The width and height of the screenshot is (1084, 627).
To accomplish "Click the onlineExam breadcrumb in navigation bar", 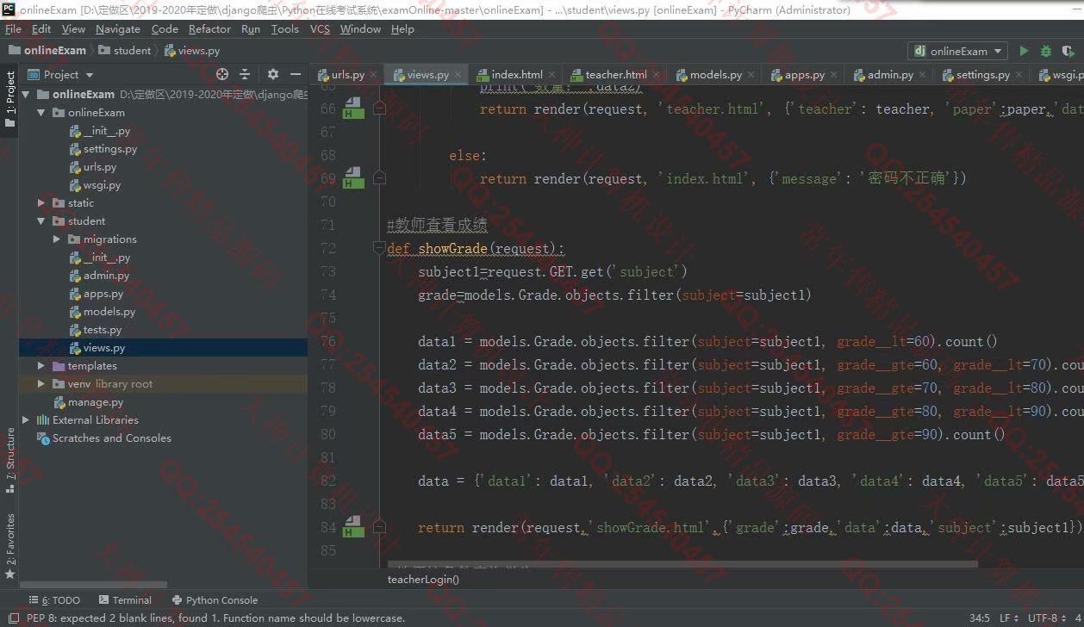I will pyautogui.click(x=47, y=51).
